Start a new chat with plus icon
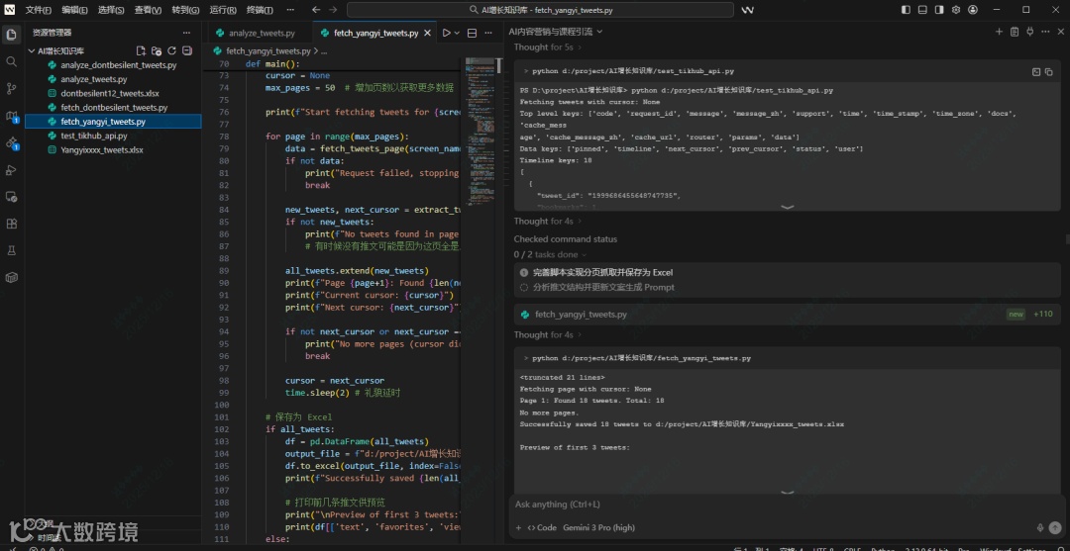This screenshot has height=551, width=1070. pyautogui.click(x=999, y=32)
